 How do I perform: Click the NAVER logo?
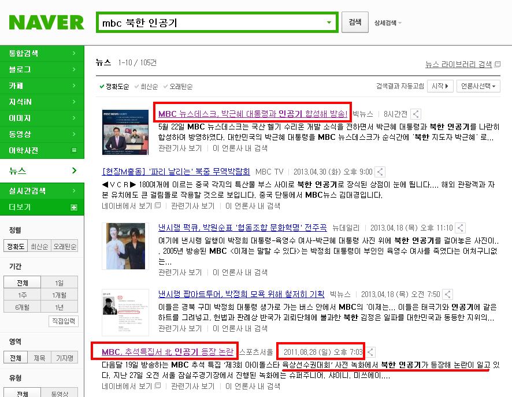[46, 23]
